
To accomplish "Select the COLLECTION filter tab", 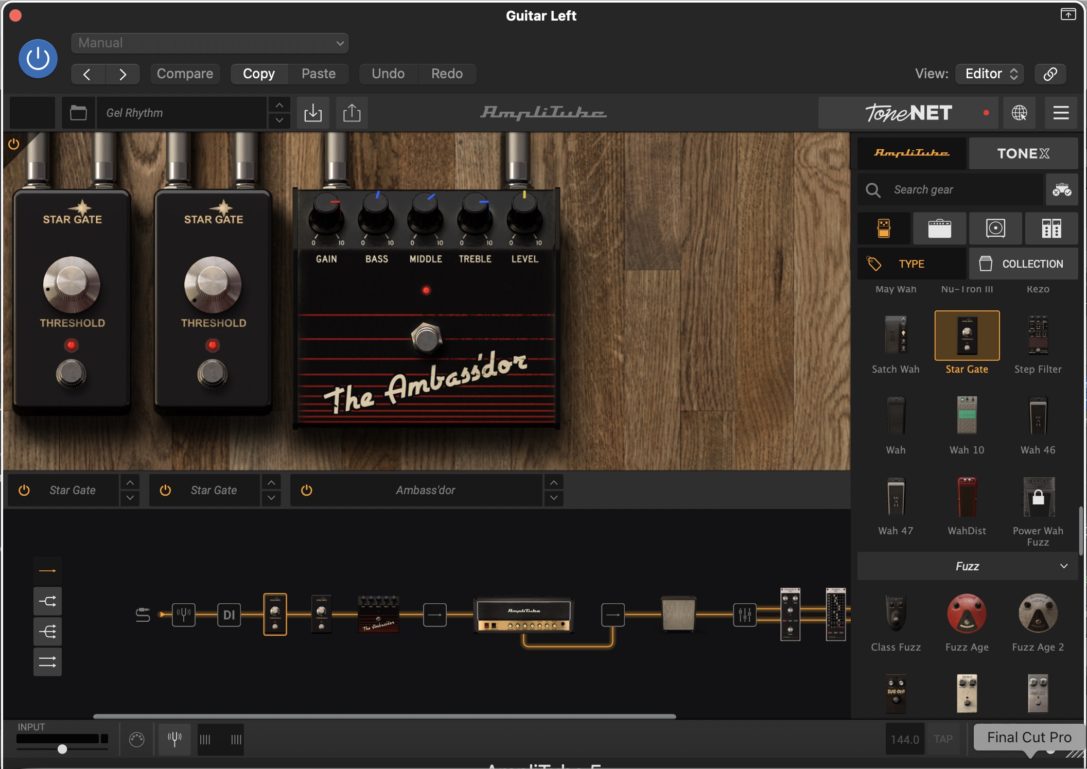I will point(1023,264).
